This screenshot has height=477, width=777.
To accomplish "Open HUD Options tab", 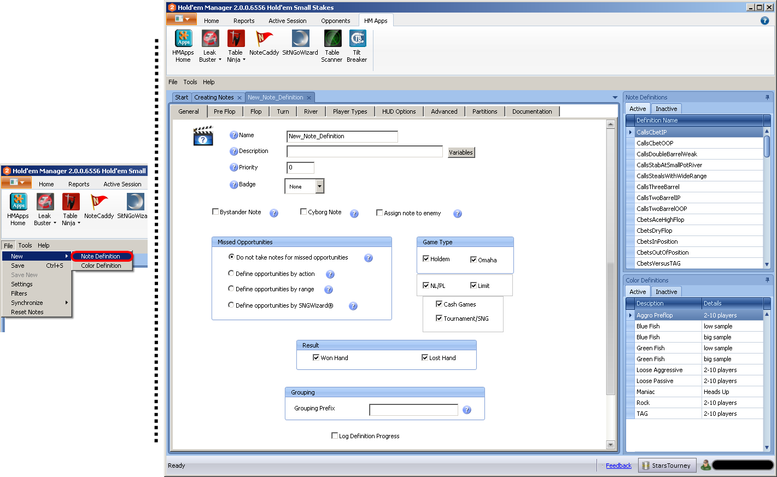I will click(x=399, y=111).
